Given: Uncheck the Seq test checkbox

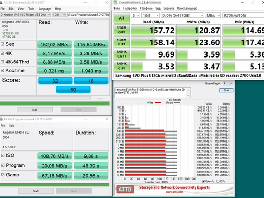Looking at the screenshot, I should point(2,44).
